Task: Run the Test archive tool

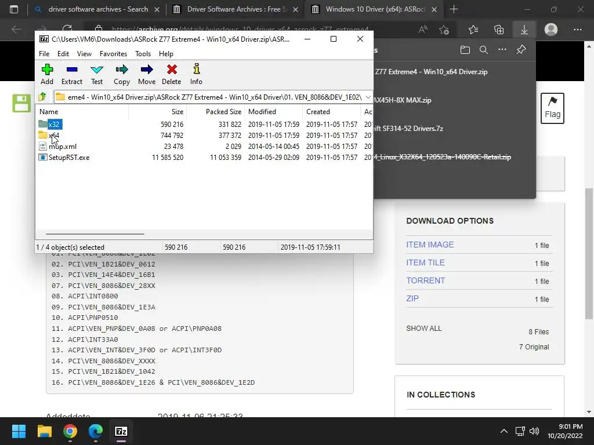Action: point(97,74)
